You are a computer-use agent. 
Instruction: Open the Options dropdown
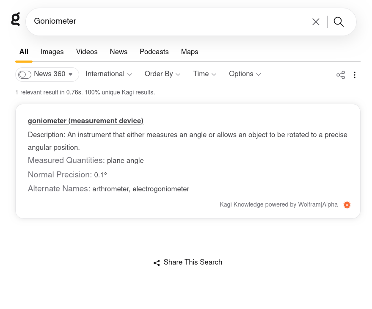(245, 74)
